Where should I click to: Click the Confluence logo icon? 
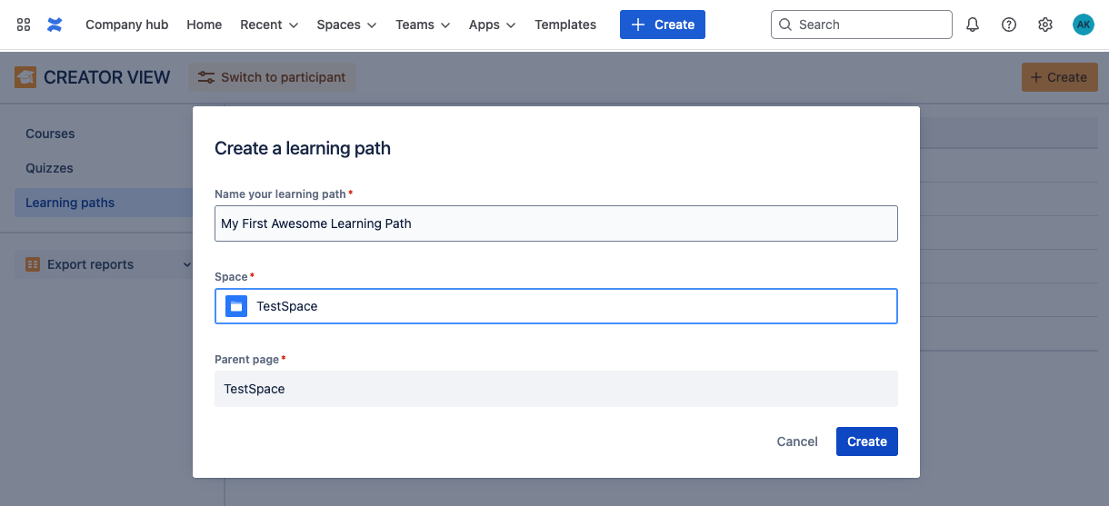[55, 25]
